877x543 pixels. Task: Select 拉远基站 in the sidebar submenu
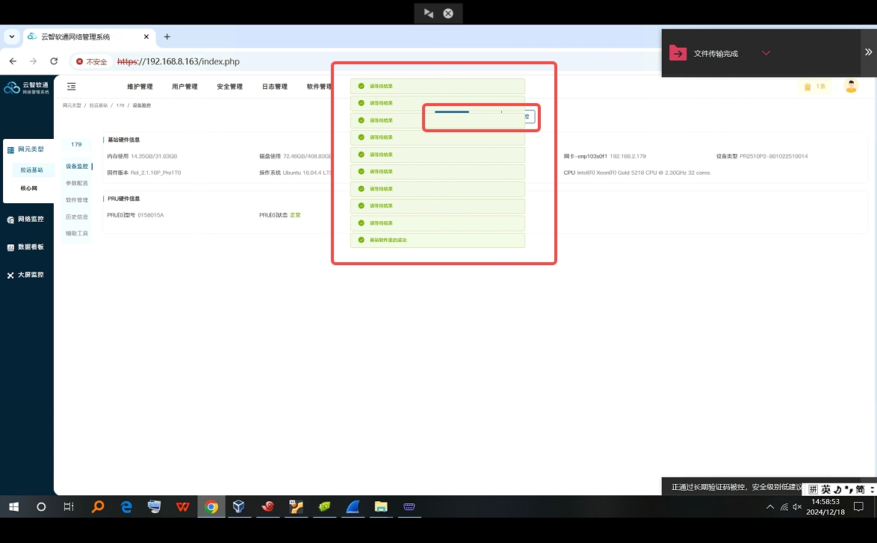[x=32, y=170]
